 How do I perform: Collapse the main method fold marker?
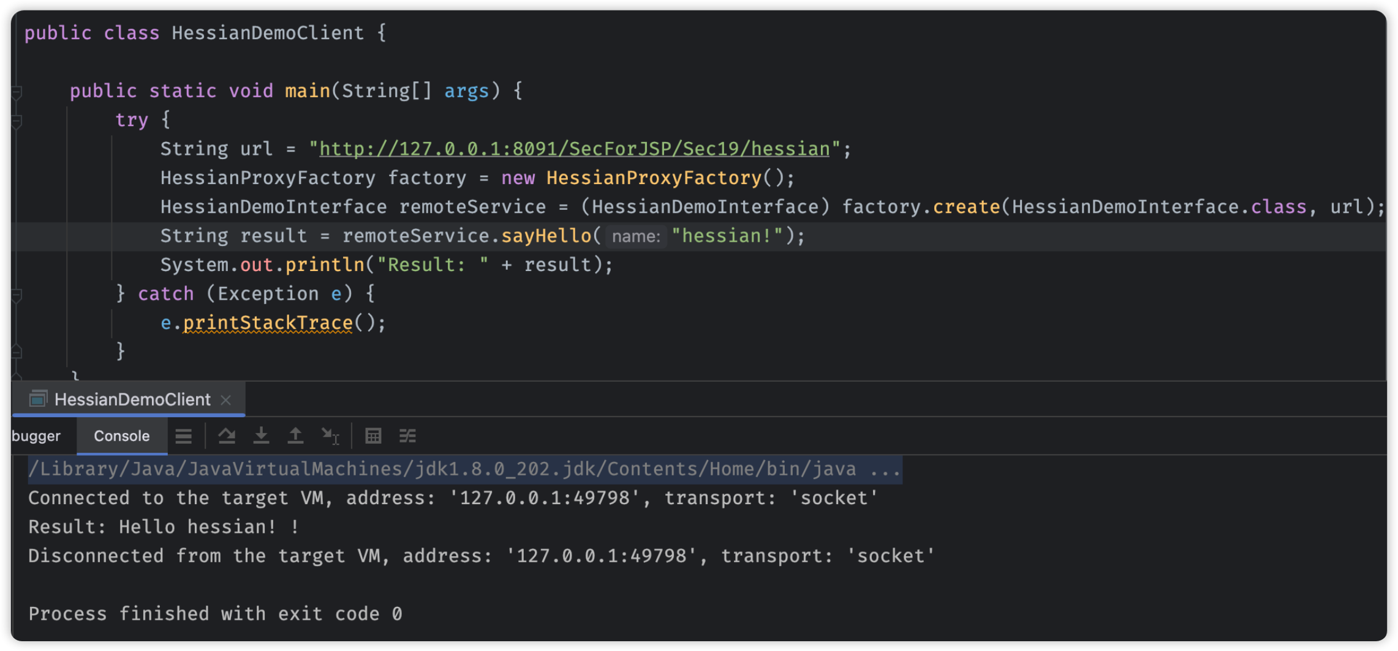(17, 92)
